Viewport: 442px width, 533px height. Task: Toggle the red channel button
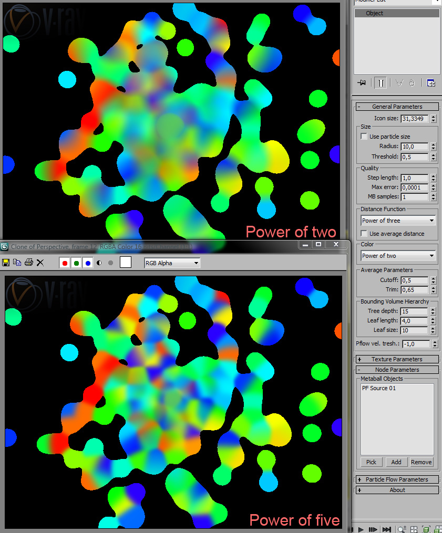[65, 263]
